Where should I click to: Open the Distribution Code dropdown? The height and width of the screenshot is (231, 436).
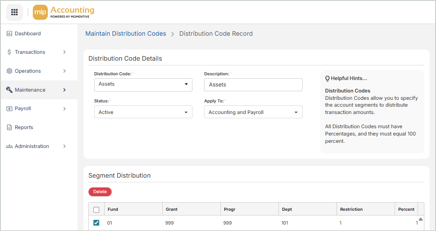click(143, 84)
